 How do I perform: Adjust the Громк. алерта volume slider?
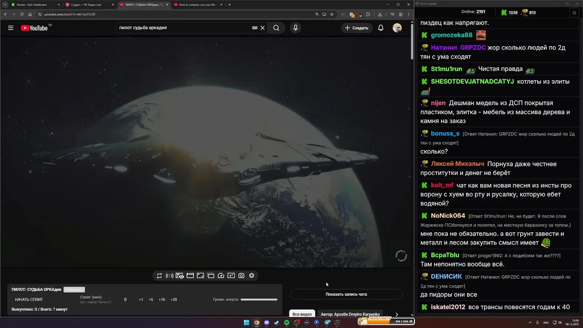click(259, 299)
